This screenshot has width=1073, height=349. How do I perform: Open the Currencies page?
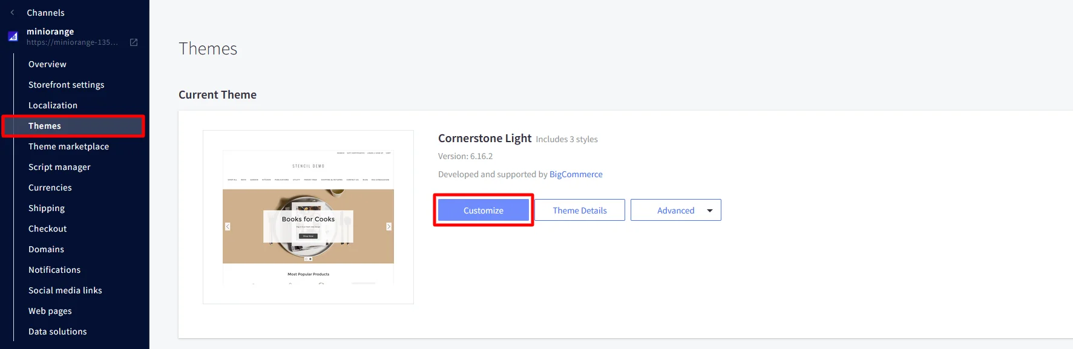tap(50, 188)
